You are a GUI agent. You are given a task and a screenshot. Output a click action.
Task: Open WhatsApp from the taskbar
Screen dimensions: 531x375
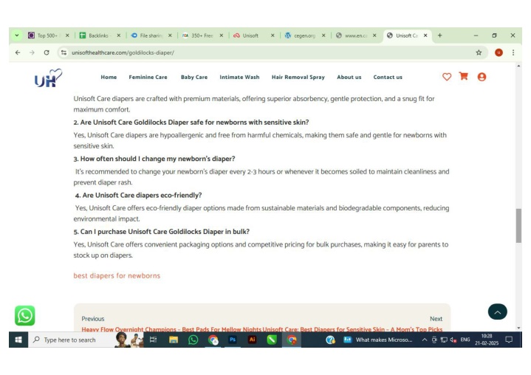193,340
